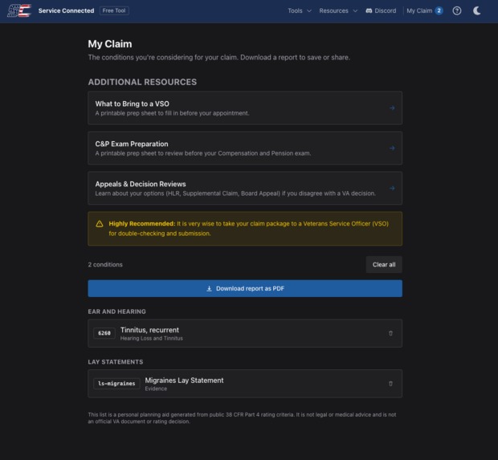This screenshot has height=460, width=498.
Task: Click the 2 conditions count text
Action: 105,264
